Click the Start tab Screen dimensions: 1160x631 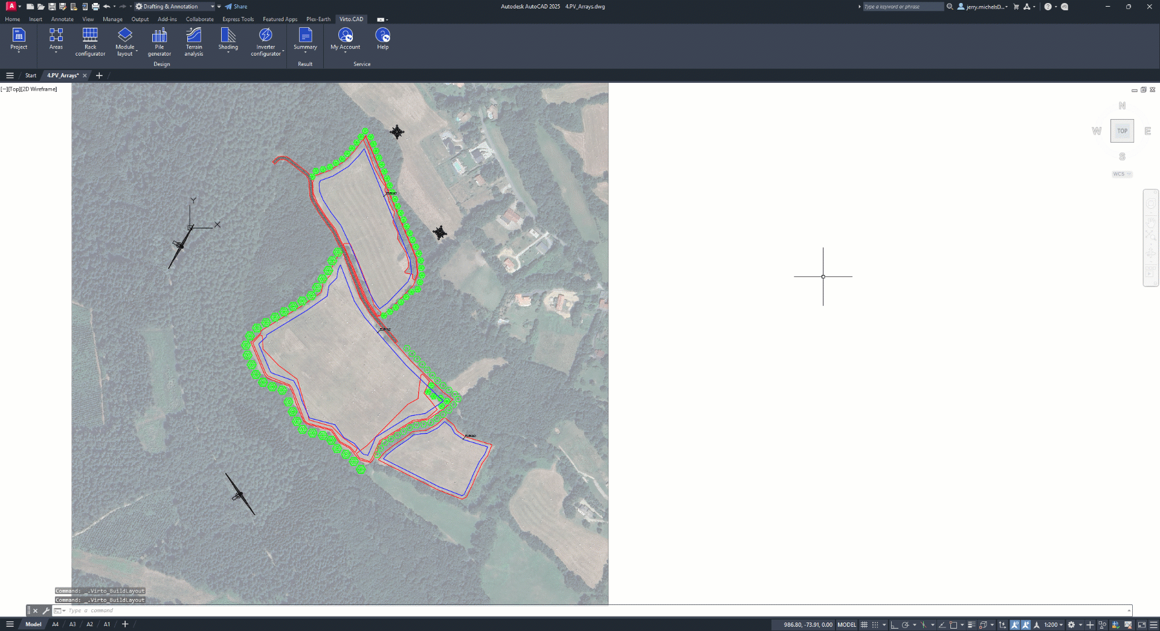(31, 76)
